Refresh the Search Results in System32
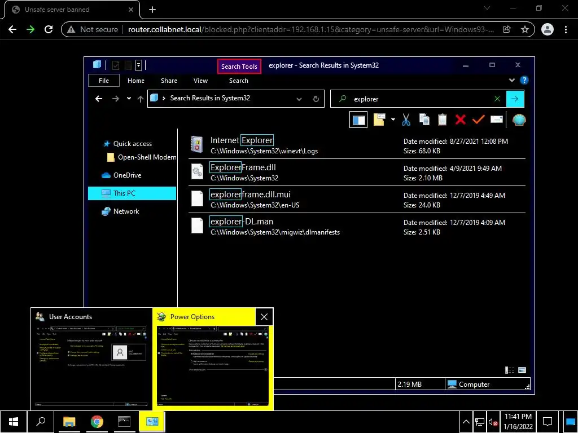Image resolution: width=578 pixels, height=433 pixels. tap(316, 99)
